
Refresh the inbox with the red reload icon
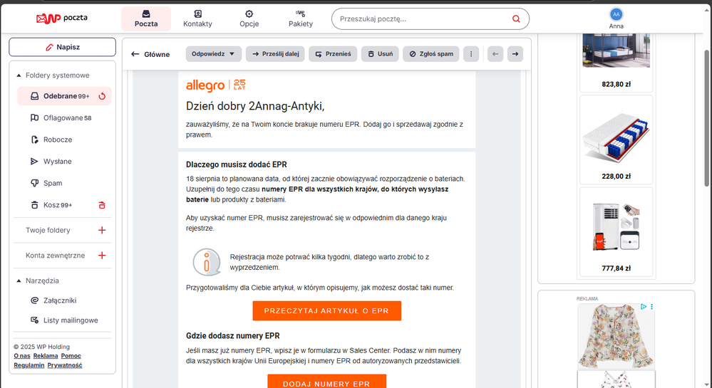click(x=102, y=96)
